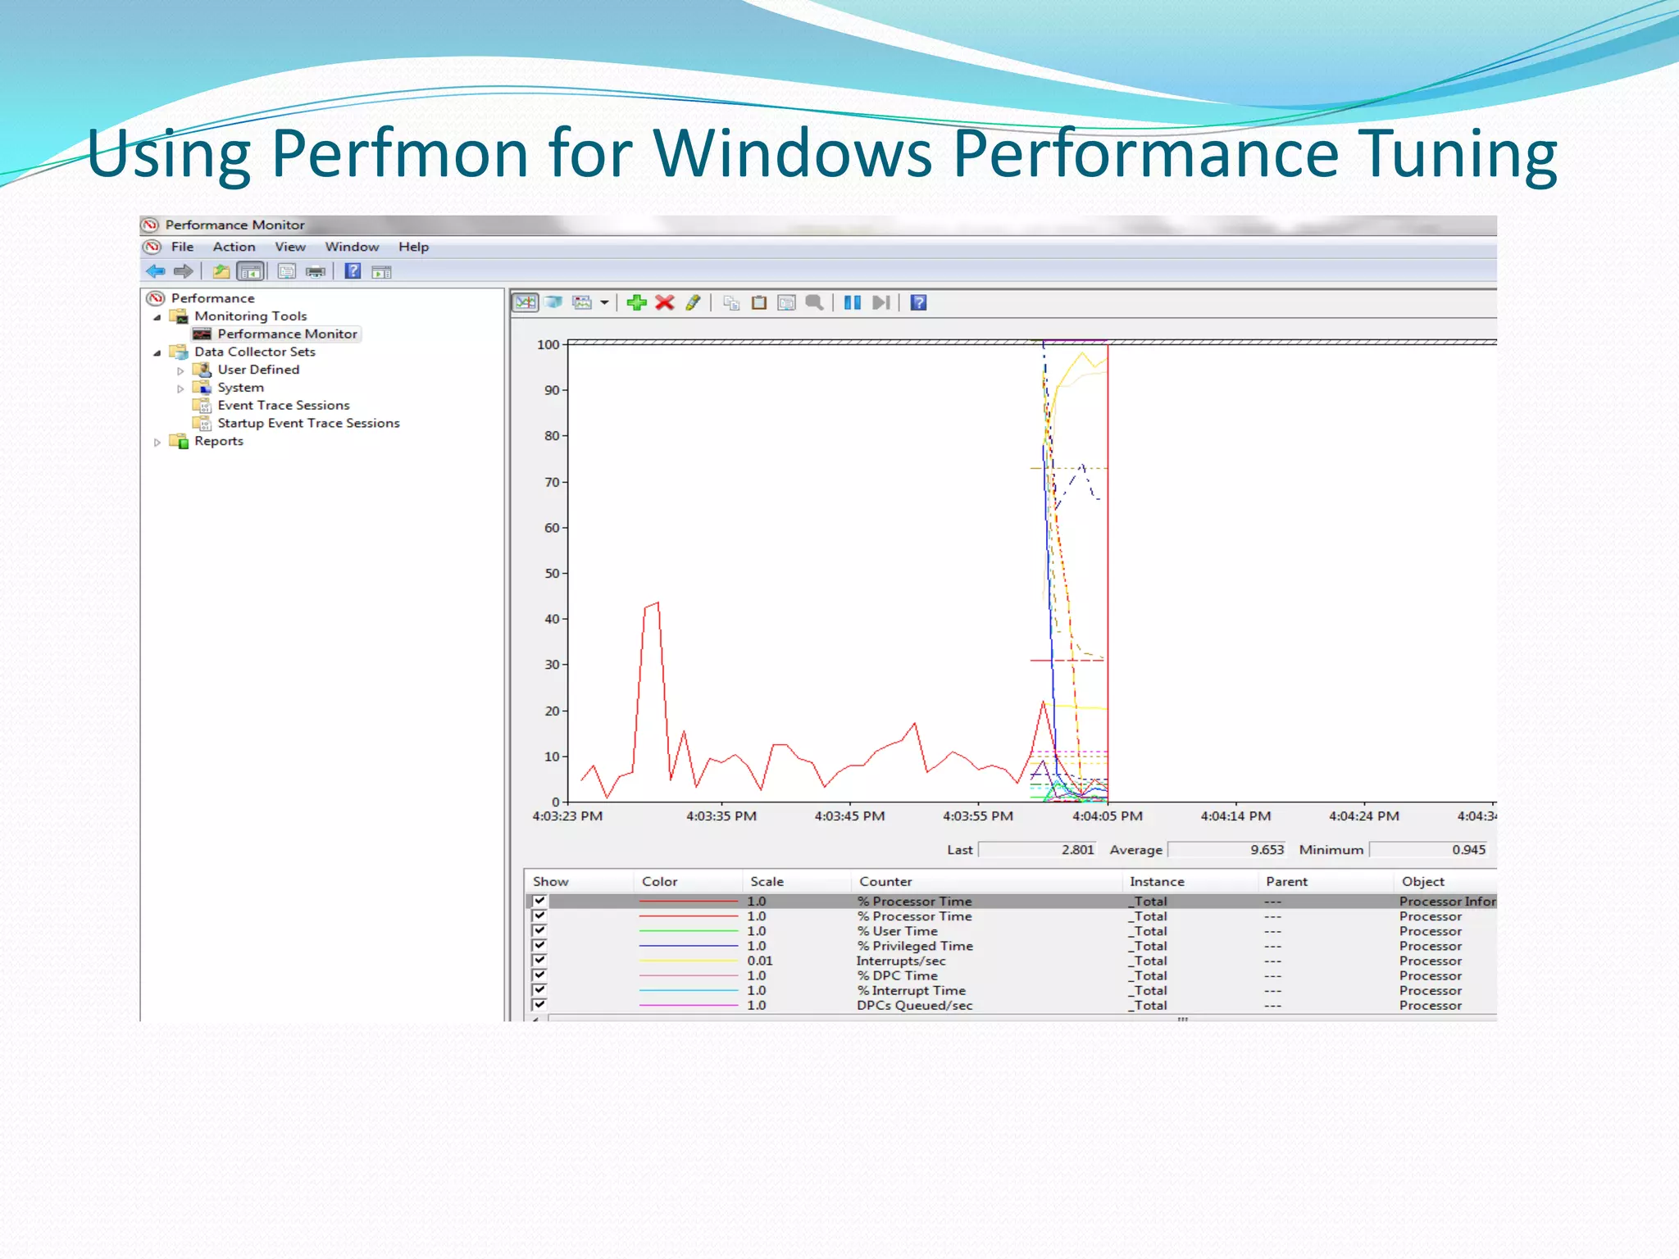
Task: Click the green color line for % User Time
Action: coord(689,931)
